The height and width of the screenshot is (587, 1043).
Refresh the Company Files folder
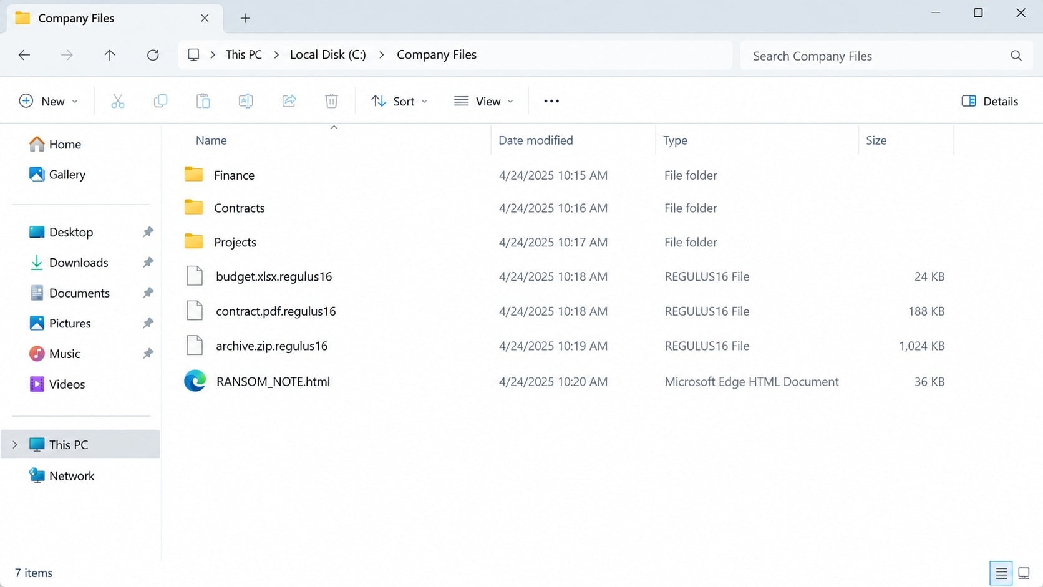coord(153,55)
